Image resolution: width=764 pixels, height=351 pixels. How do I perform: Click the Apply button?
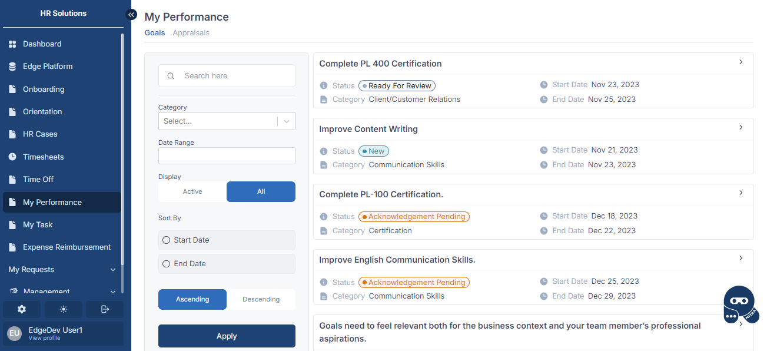(x=227, y=336)
